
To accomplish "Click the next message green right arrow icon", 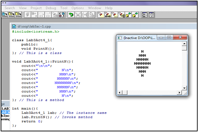I will [135, 15].
